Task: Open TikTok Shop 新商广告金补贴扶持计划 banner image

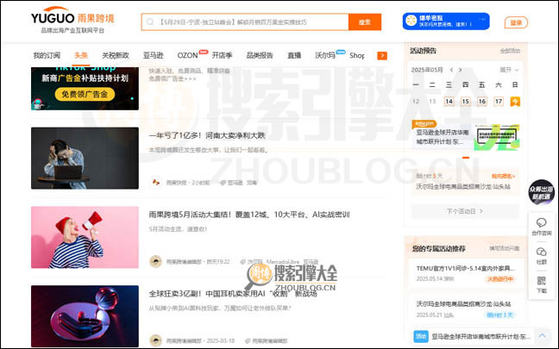Action: point(85,88)
